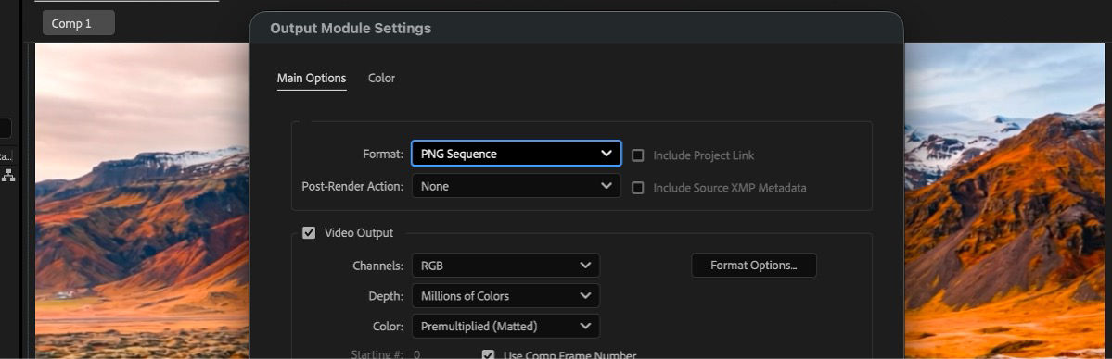Enable Include Source XMP Metadata
The width and height of the screenshot is (1112, 359).
point(637,188)
